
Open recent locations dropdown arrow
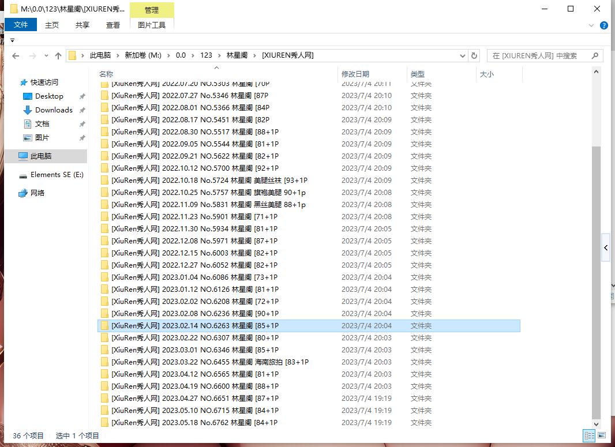coord(46,56)
